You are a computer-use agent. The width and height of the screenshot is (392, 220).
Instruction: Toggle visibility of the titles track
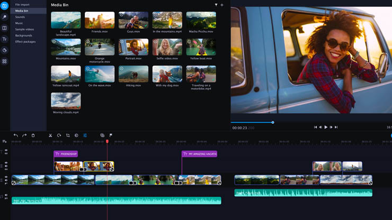coord(6,151)
